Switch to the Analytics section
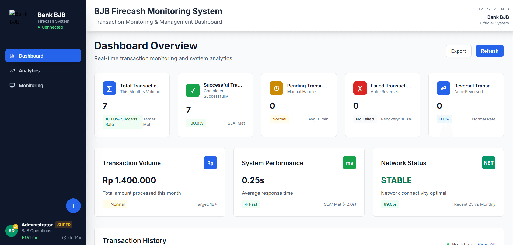Image resolution: width=513 pixels, height=245 pixels. [30, 70]
